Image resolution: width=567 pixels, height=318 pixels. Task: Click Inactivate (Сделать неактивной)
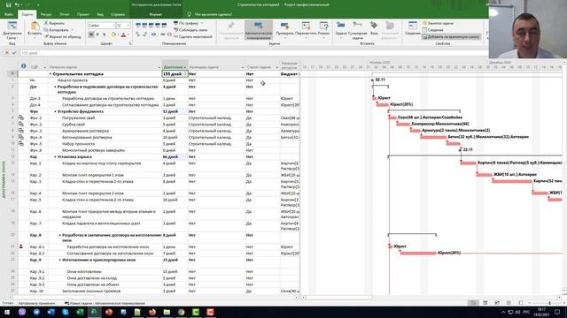click(193, 37)
